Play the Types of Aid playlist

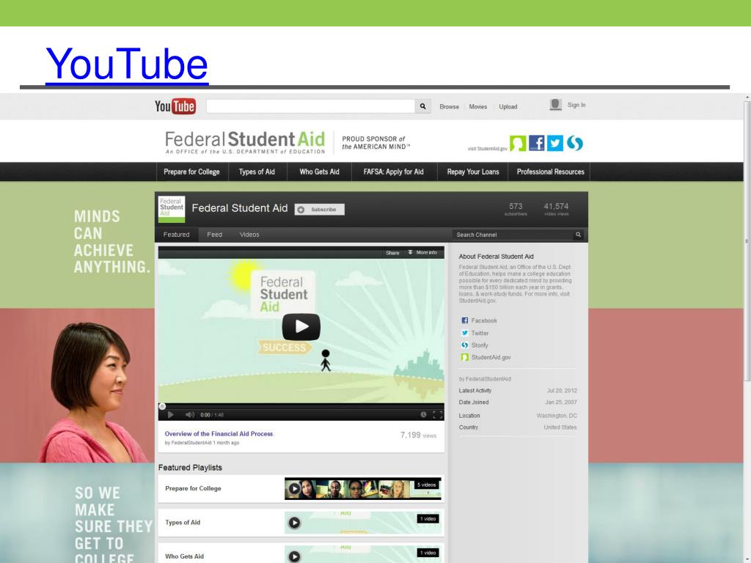click(294, 523)
